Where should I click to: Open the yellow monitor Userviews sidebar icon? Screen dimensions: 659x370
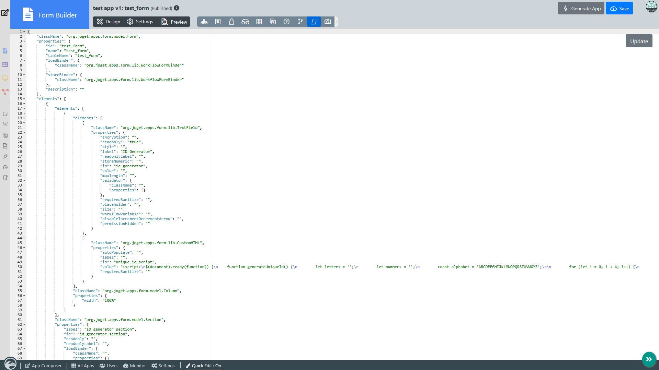pos(5,78)
